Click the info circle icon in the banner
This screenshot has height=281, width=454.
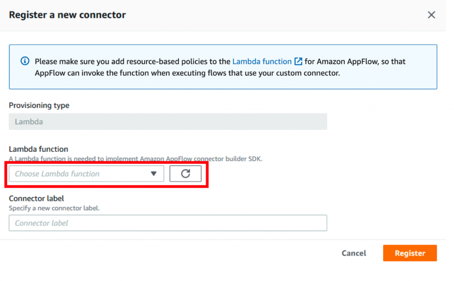coord(25,61)
